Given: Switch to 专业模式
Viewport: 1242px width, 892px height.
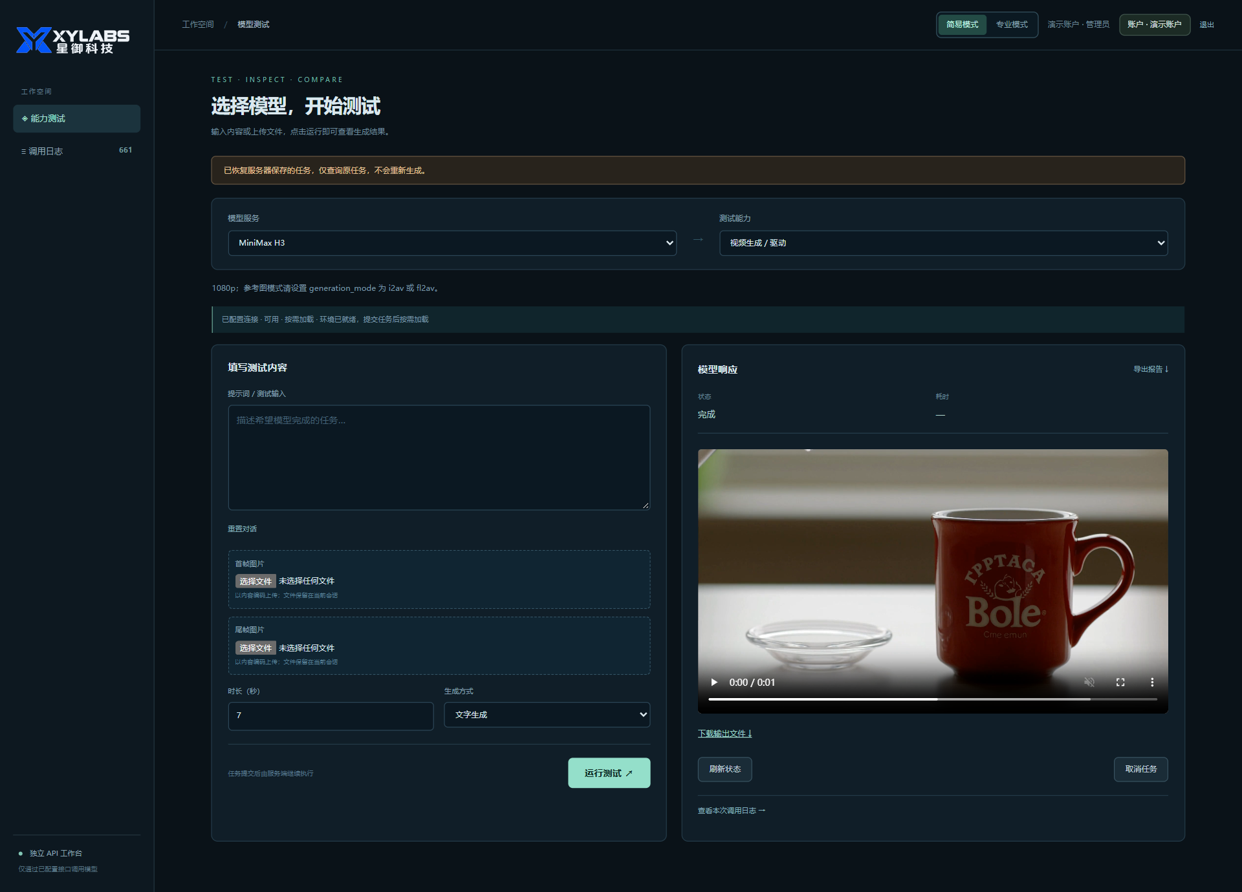Looking at the screenshot, I should click(1012, 25).
